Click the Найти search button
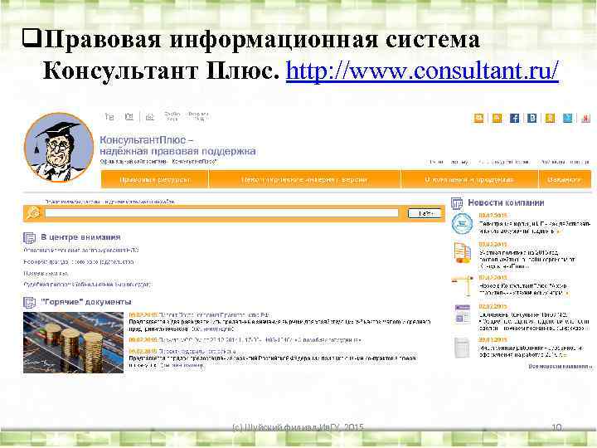 click(425, 213)
